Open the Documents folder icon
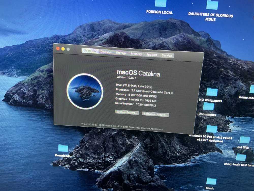The image size is (254, 191). click(209, 106)
